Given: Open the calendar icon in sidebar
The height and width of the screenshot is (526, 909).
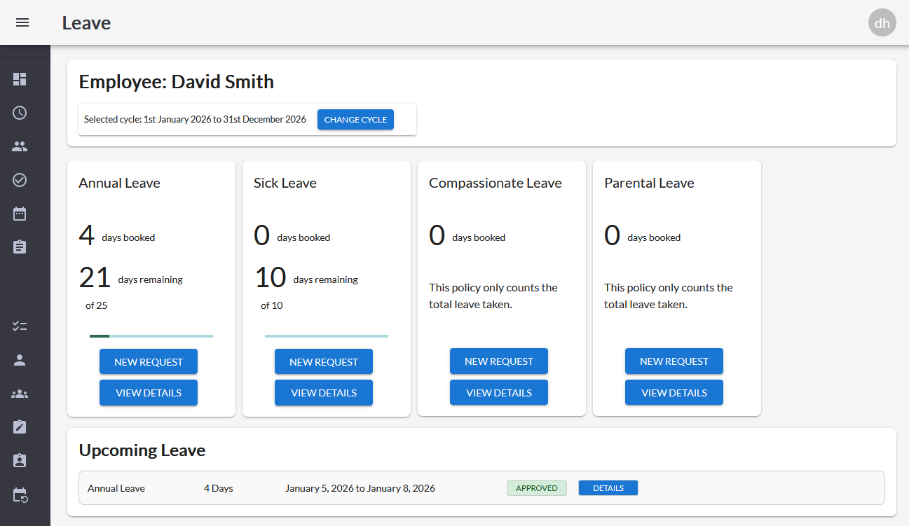Looking at the screenshot, I should (20, 214).
